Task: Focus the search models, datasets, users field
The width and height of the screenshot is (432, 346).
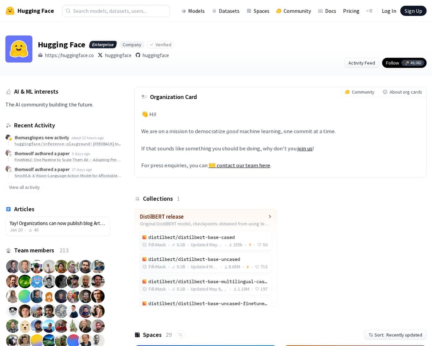Action: point(116,11)
